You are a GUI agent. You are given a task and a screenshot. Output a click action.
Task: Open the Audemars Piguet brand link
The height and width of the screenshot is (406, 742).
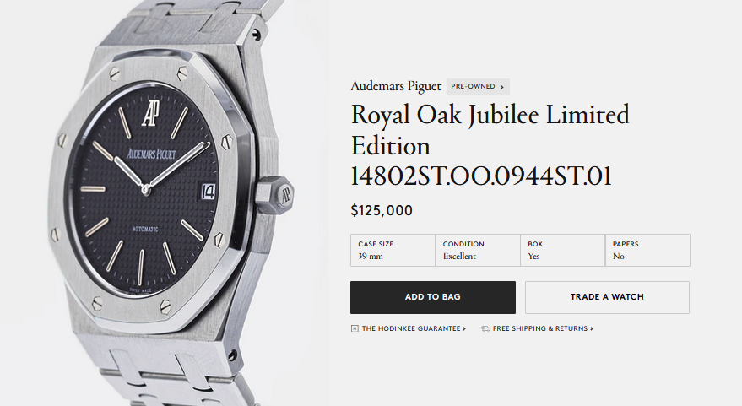tap(396, 87)
